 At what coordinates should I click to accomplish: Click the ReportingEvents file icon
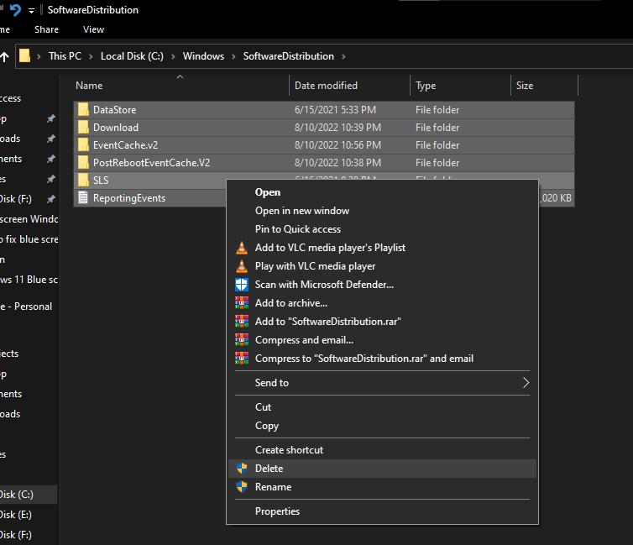[x=83, y=198]
